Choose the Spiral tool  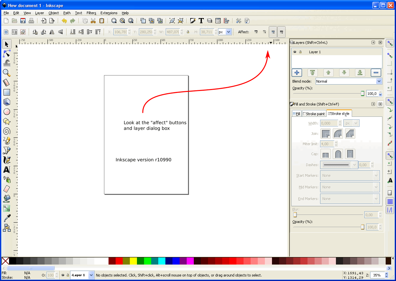click(6, 131)
